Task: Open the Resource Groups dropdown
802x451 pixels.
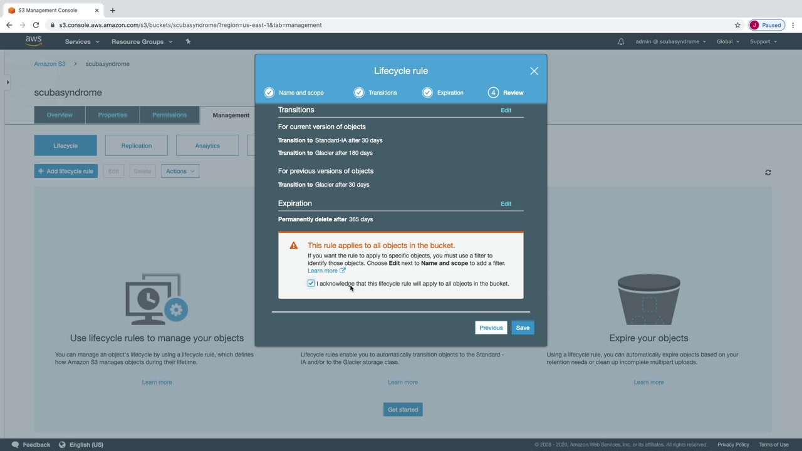Action: 142,42
